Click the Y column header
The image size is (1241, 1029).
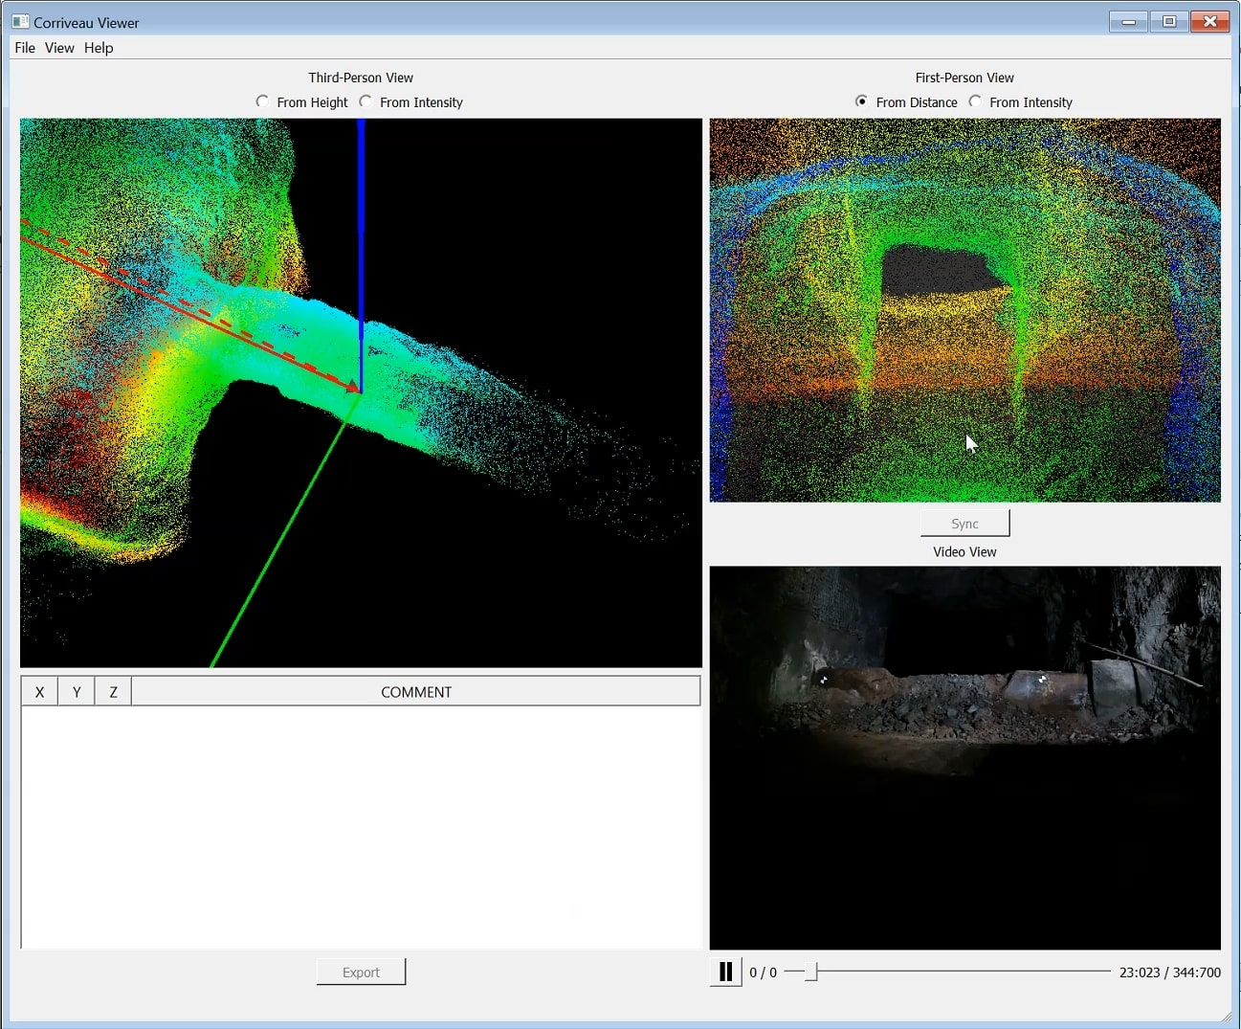[77, 692]
